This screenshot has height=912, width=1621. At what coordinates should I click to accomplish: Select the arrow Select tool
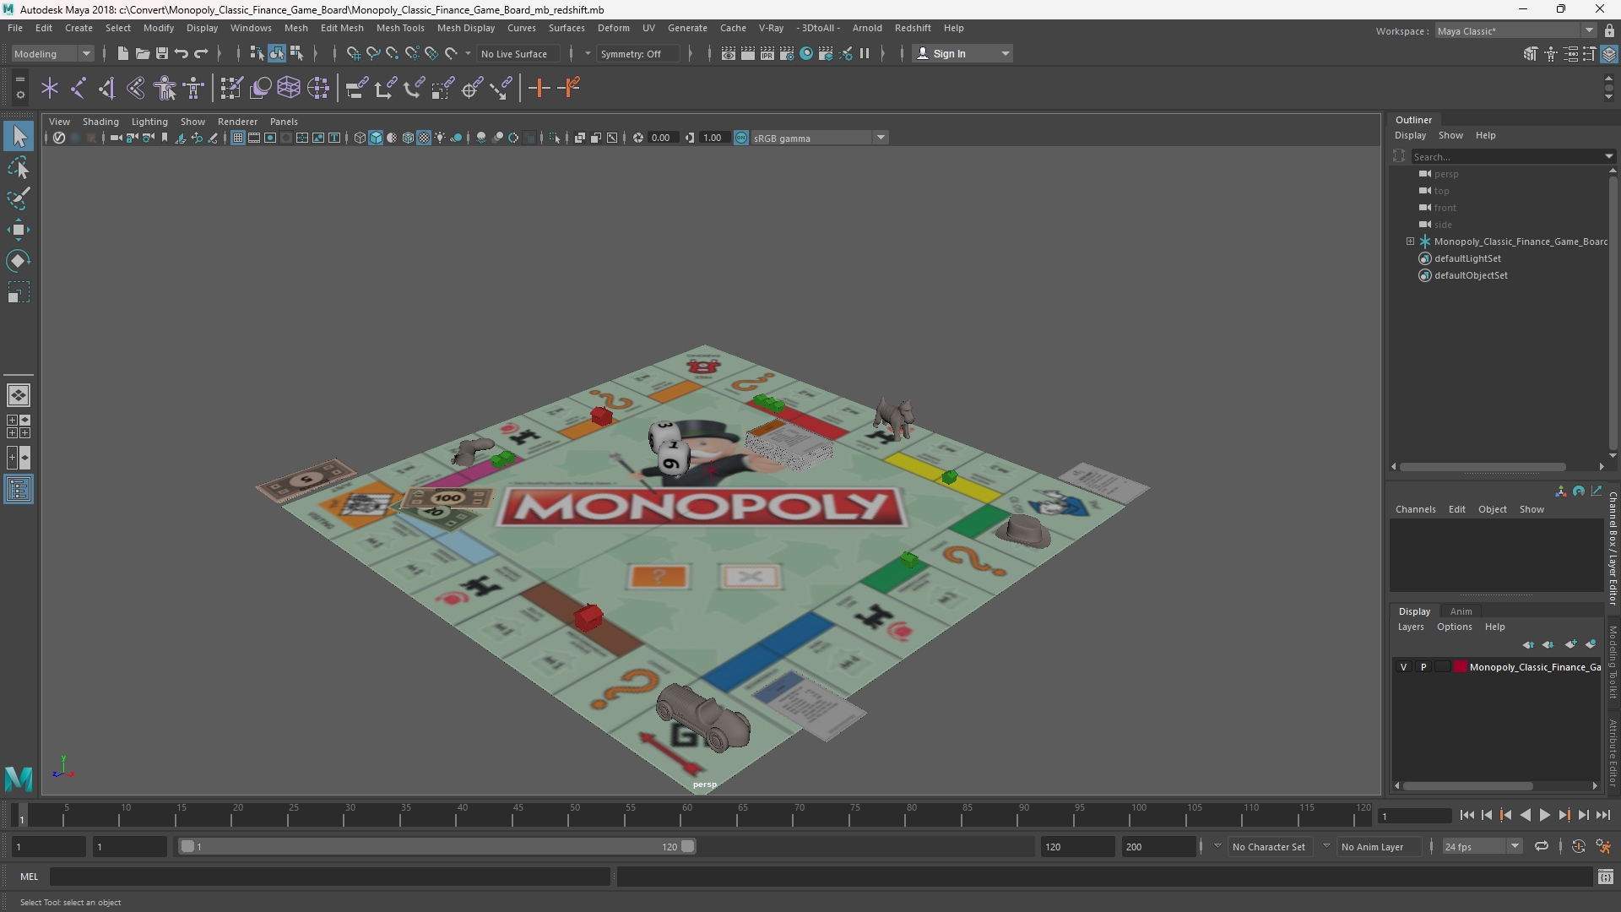tap(19, 136)
